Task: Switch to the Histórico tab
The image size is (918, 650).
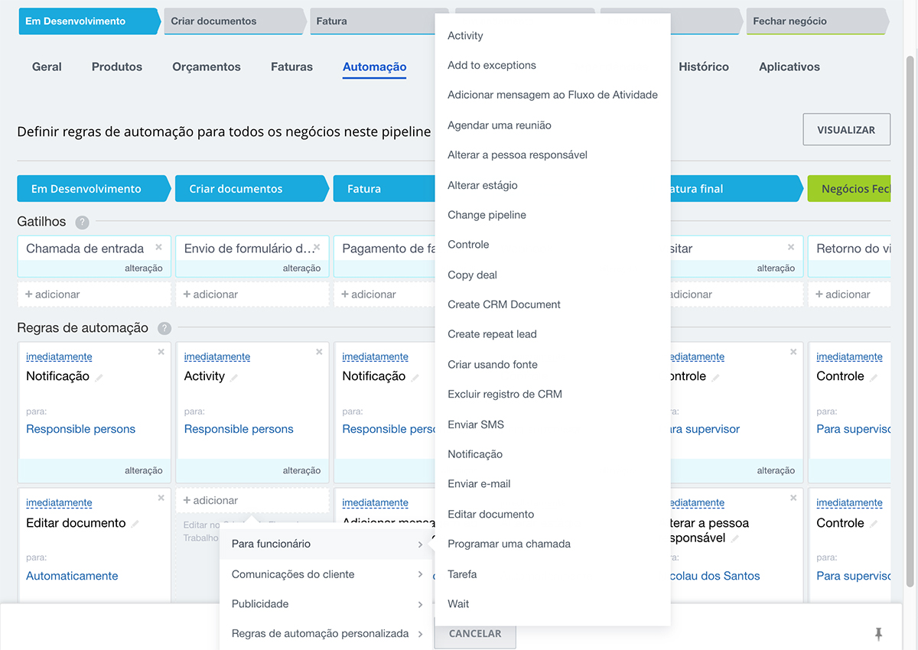Action: pos(703,67)
